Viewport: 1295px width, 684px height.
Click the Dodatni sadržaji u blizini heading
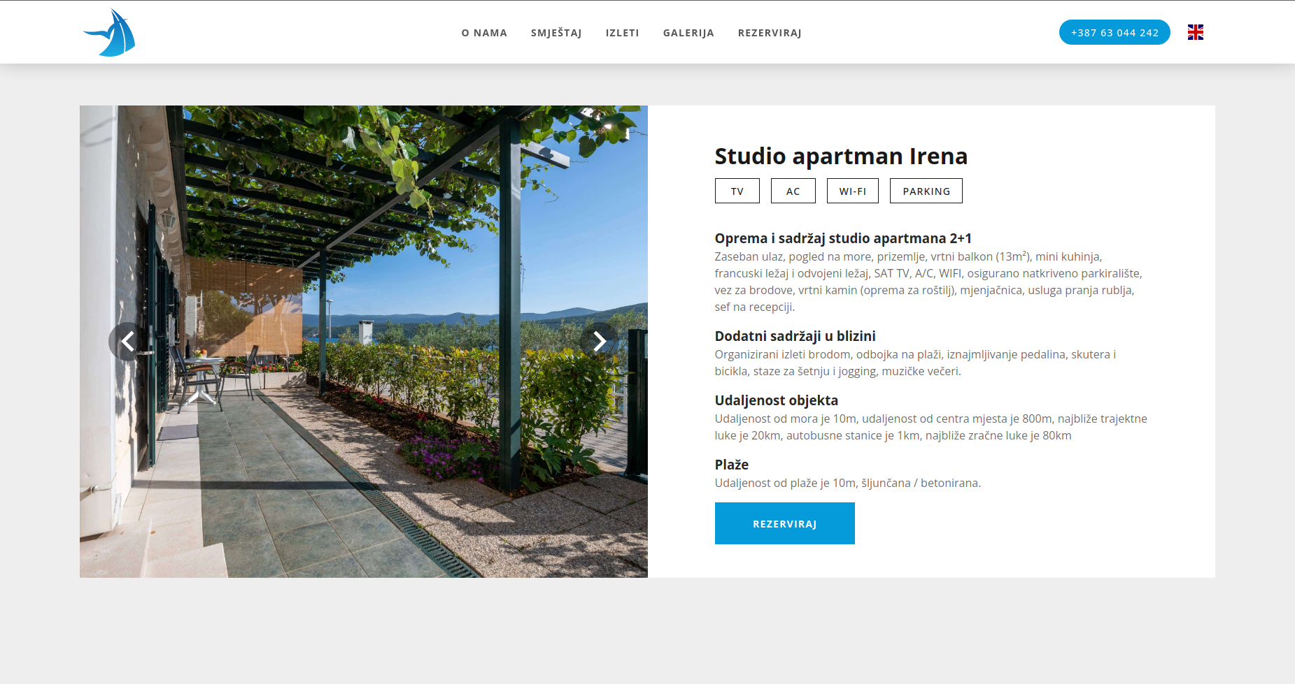coord(795,336)
